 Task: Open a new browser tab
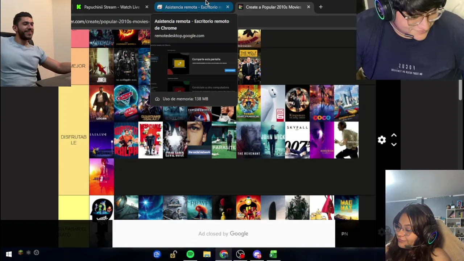(320, 7)
